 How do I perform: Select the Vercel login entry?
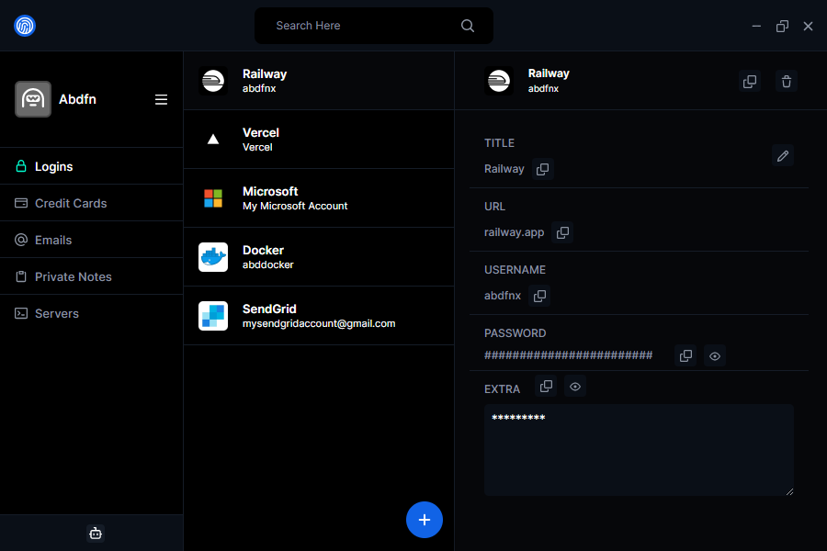pos(319,140)
